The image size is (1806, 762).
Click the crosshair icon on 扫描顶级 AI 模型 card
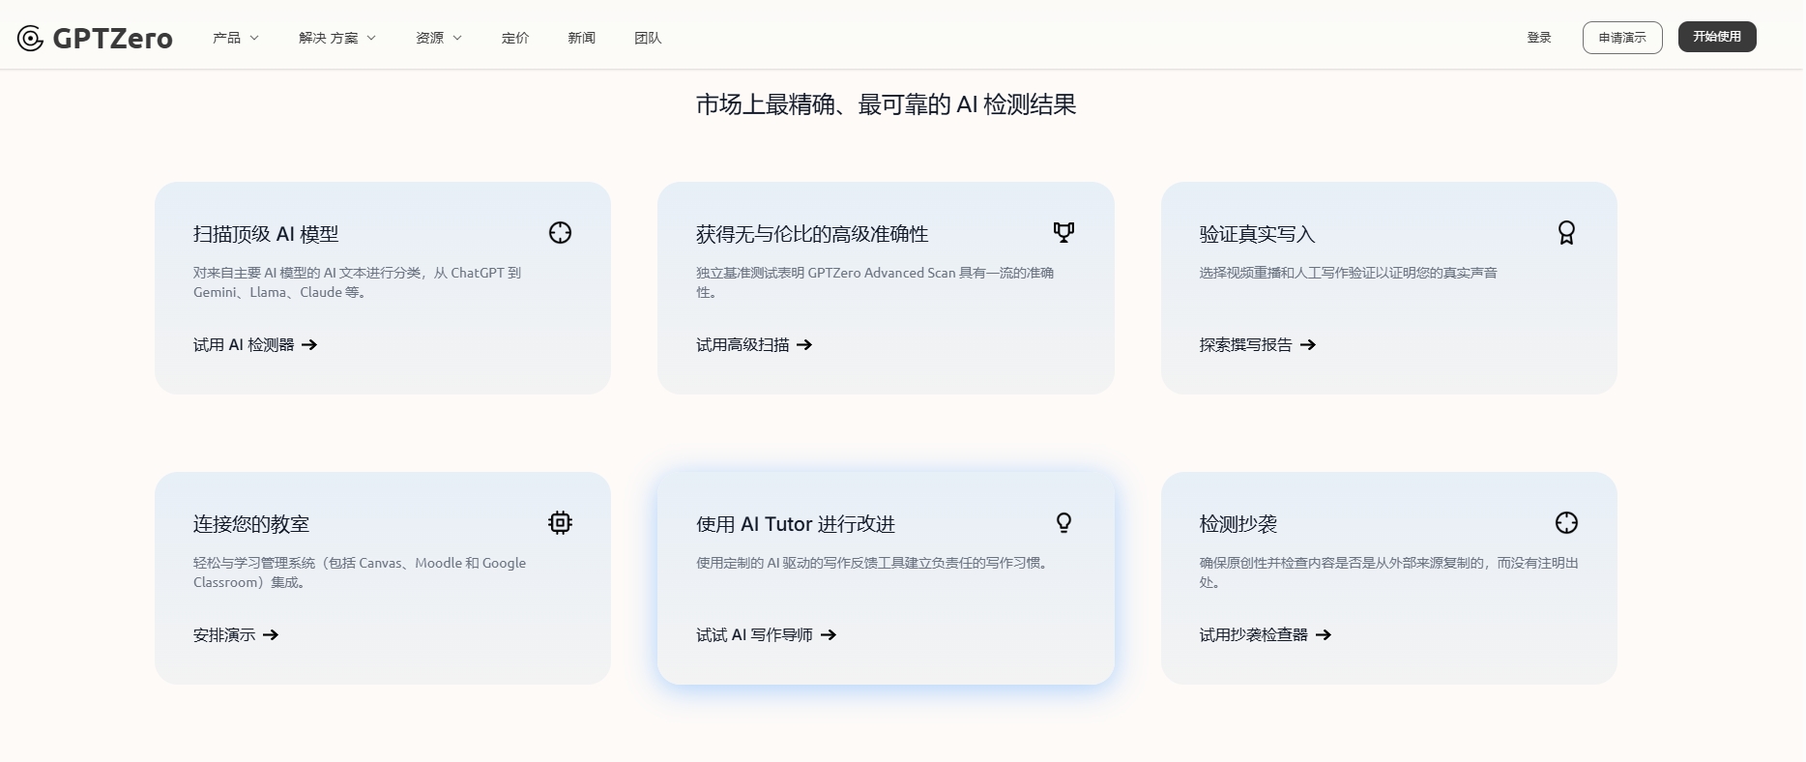point(560,233)
